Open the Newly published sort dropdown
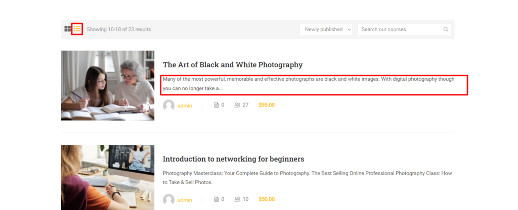This screenshot has height=210, width=518. point(326,29)
